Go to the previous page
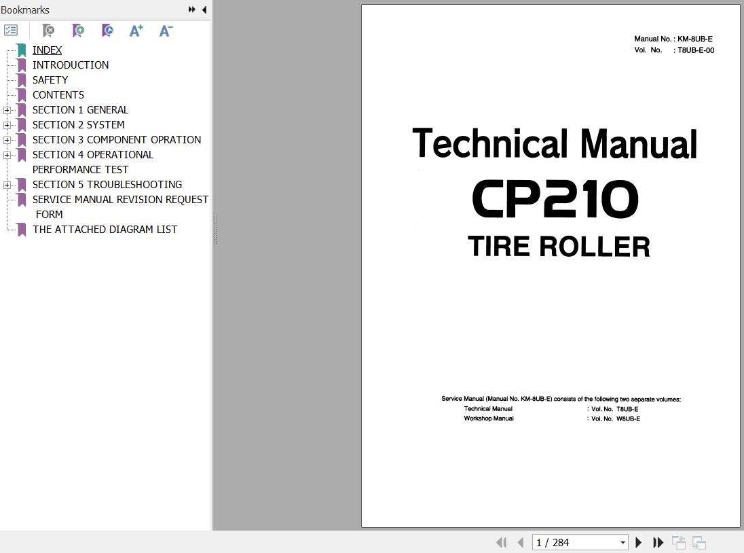 click(x=521, y=542)
